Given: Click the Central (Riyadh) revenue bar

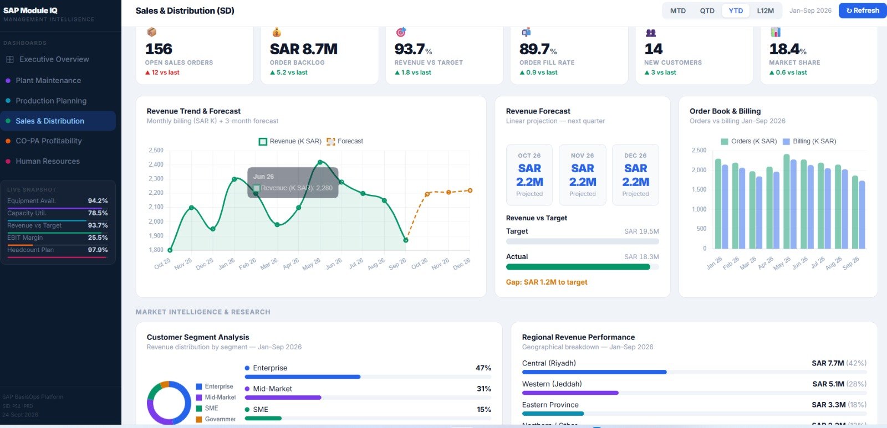Looking at the screenshot, I should 694,372.
